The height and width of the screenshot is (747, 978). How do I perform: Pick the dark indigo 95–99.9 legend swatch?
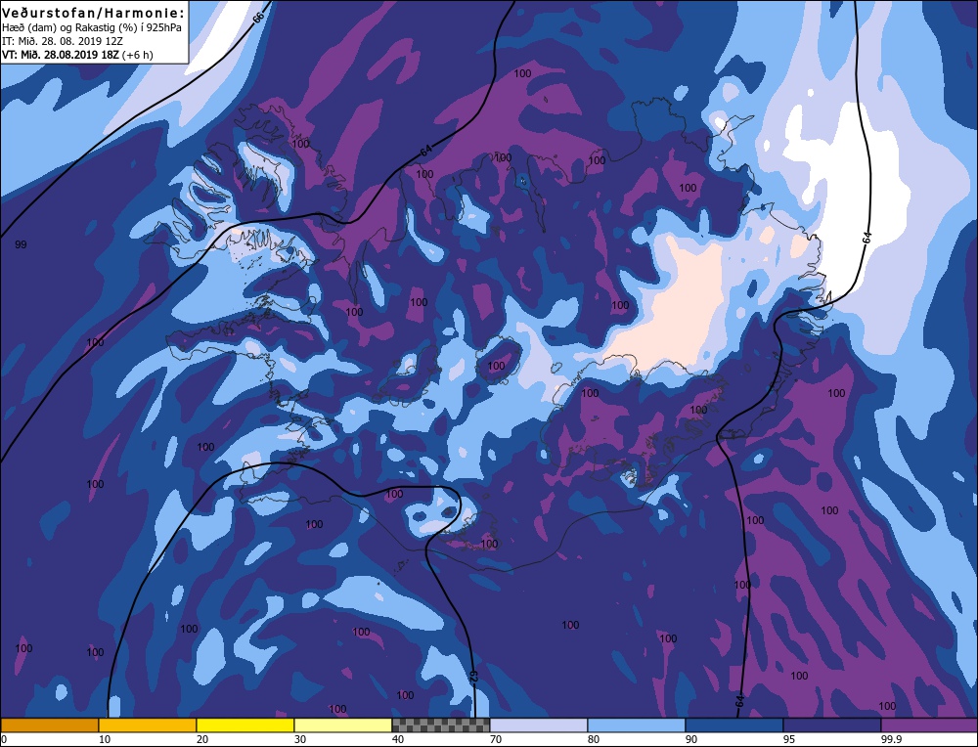click(x=832, y=725)
